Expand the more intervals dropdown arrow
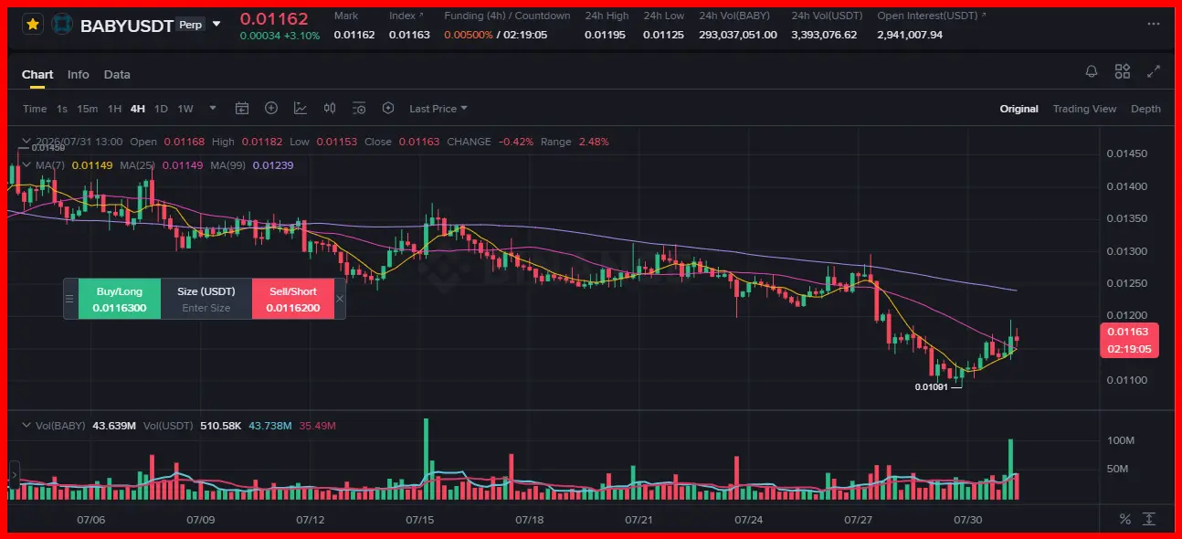The height and width of the screenshot is (539, 1182). click(x=213, y=108)
